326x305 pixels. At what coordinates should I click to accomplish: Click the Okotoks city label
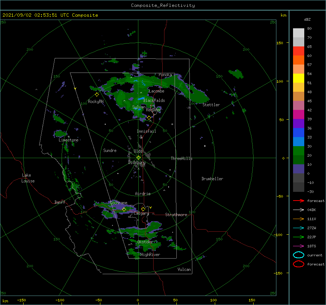(145, 242)
